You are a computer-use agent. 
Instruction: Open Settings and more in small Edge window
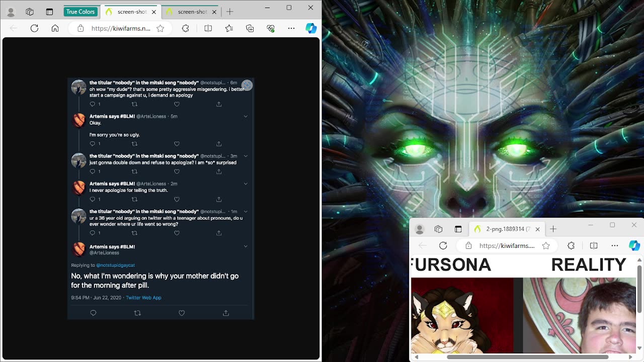(x=615, y=245)
